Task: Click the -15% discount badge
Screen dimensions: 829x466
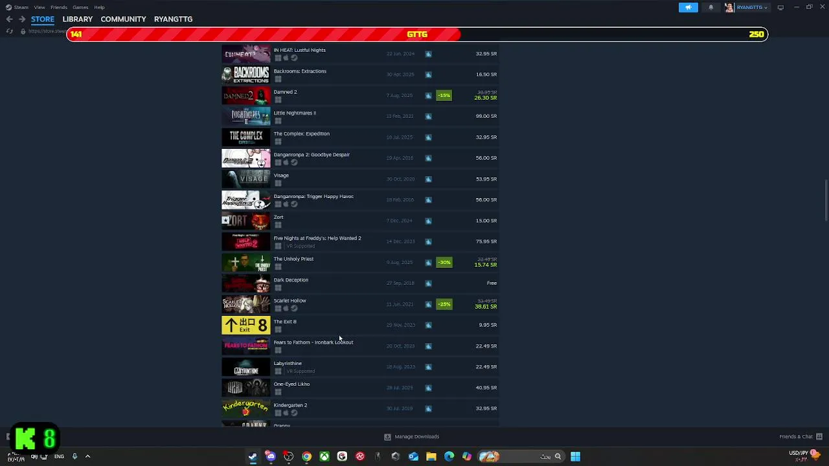Action: click(x=444, y=95)
